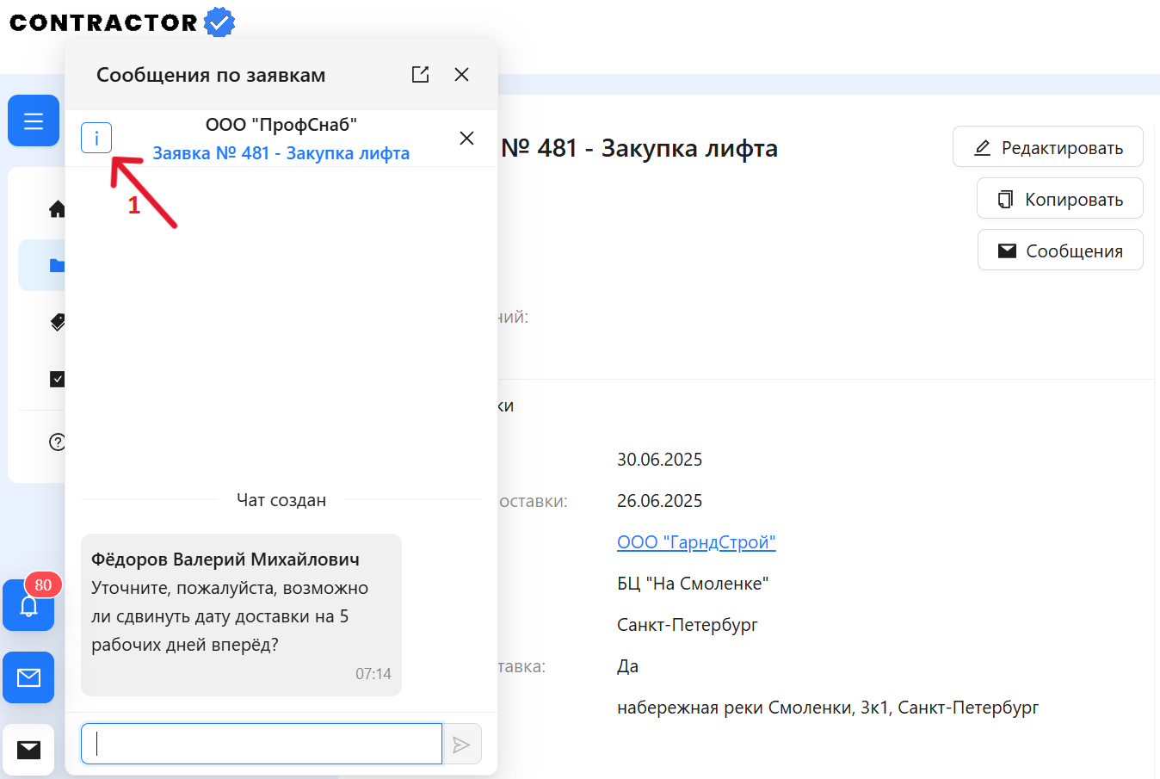The width and height of the screenshot is (1160, 779).
Task: Open Сообщения button on the request page
Action: (1060, 250)
